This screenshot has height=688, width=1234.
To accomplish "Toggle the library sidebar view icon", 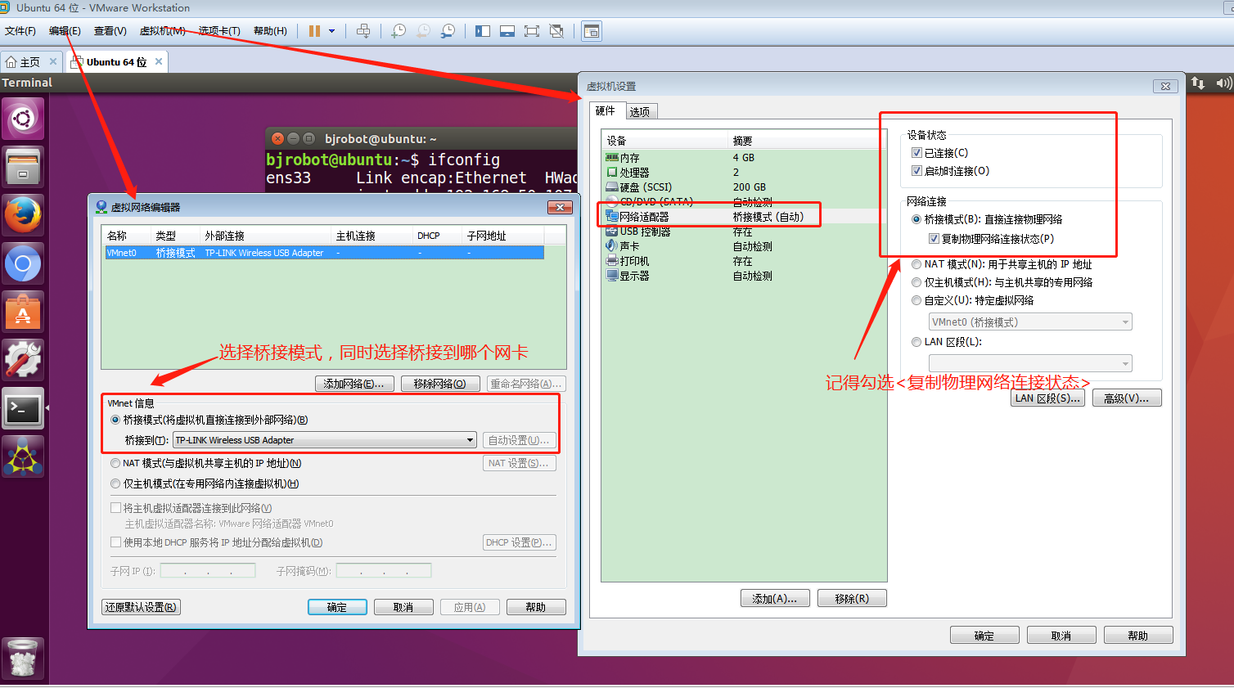I will click(483, 31).
